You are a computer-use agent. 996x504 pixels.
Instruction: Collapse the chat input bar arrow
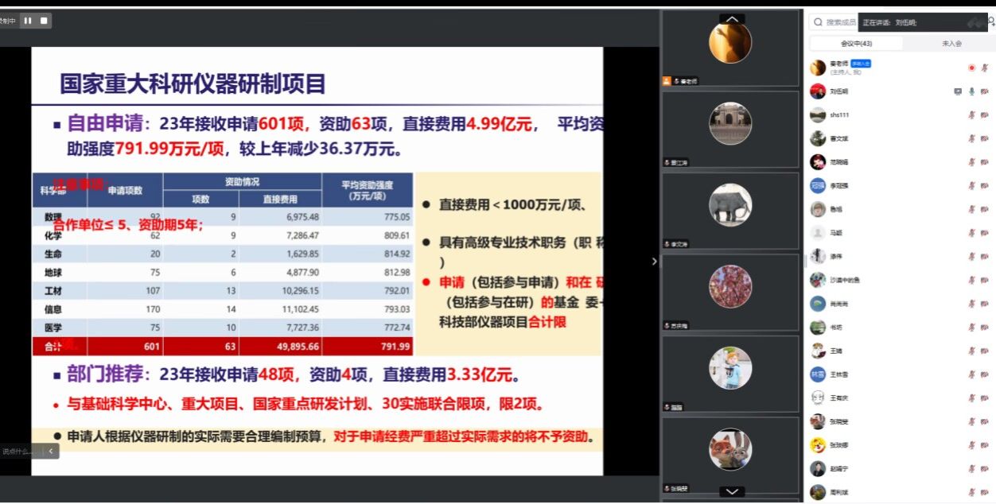50,451
